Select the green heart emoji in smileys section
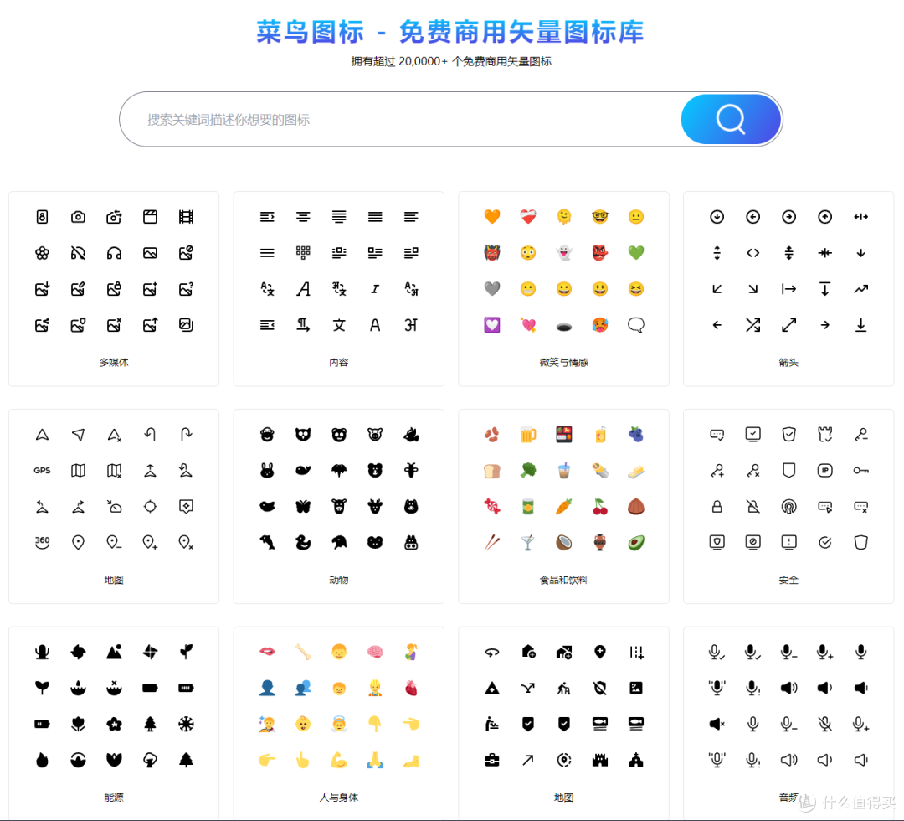Viewport: 904px width, 821px height. tap(636, 252)
